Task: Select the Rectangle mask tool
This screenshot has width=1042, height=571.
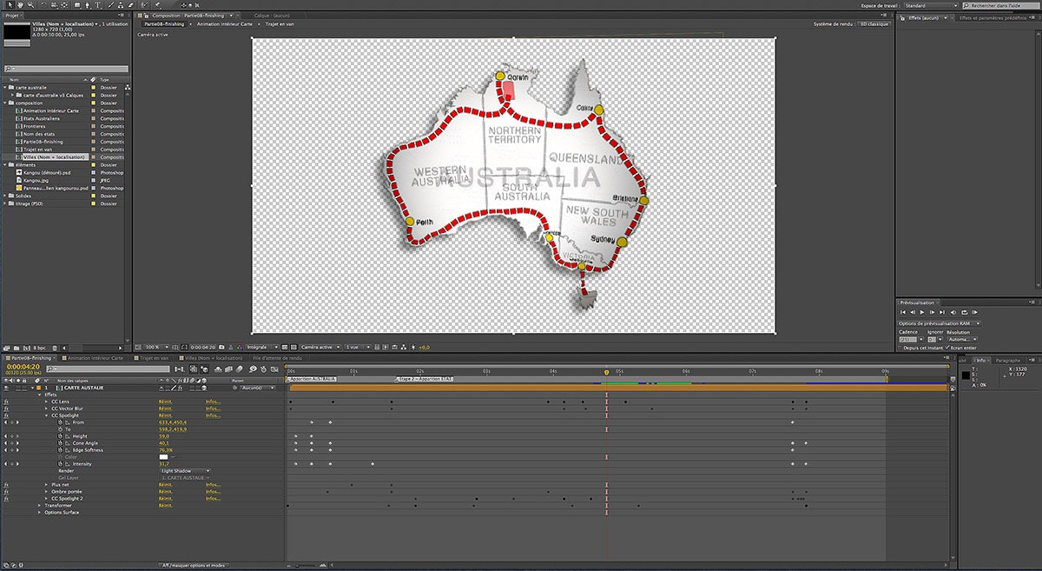Action: pyautogui.click(x=77, y=4)
